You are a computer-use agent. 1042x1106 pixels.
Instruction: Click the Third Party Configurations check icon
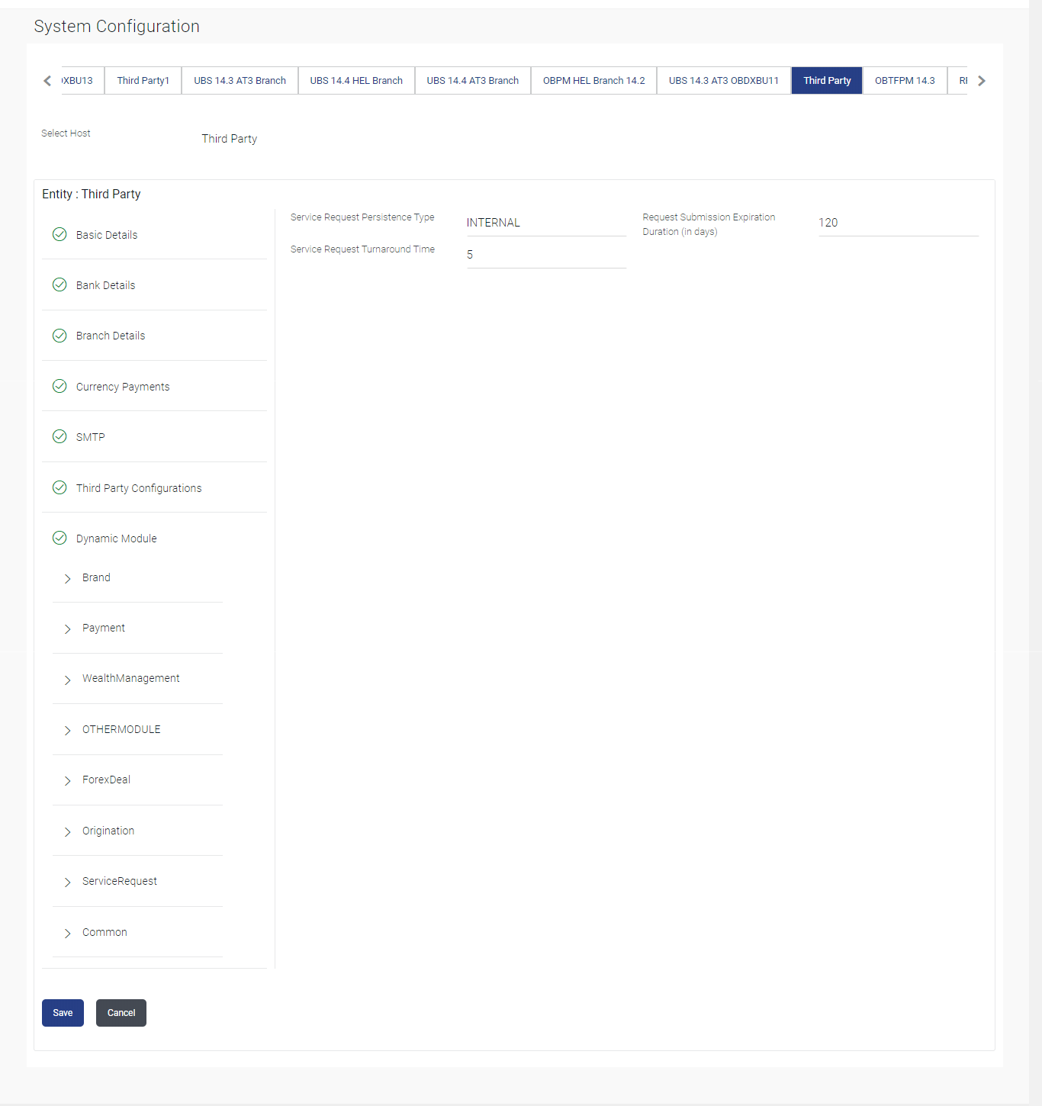pos(59,487)
